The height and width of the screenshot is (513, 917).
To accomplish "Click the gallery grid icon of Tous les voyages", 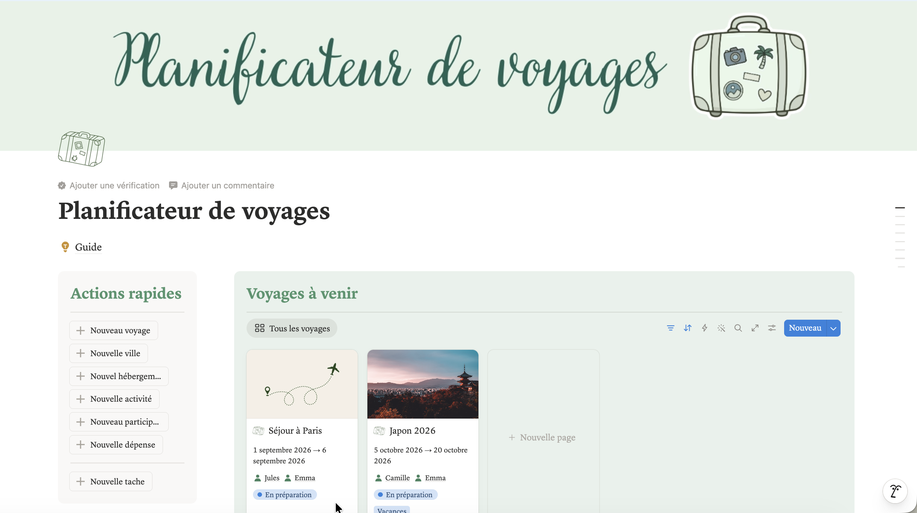I will [260, 328].
